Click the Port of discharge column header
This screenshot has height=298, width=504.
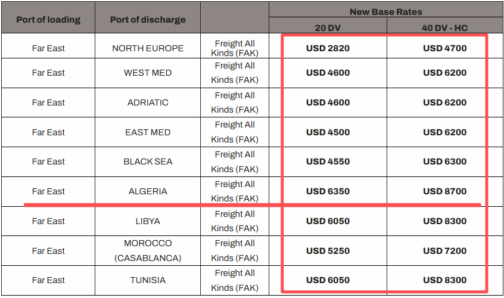148,20
